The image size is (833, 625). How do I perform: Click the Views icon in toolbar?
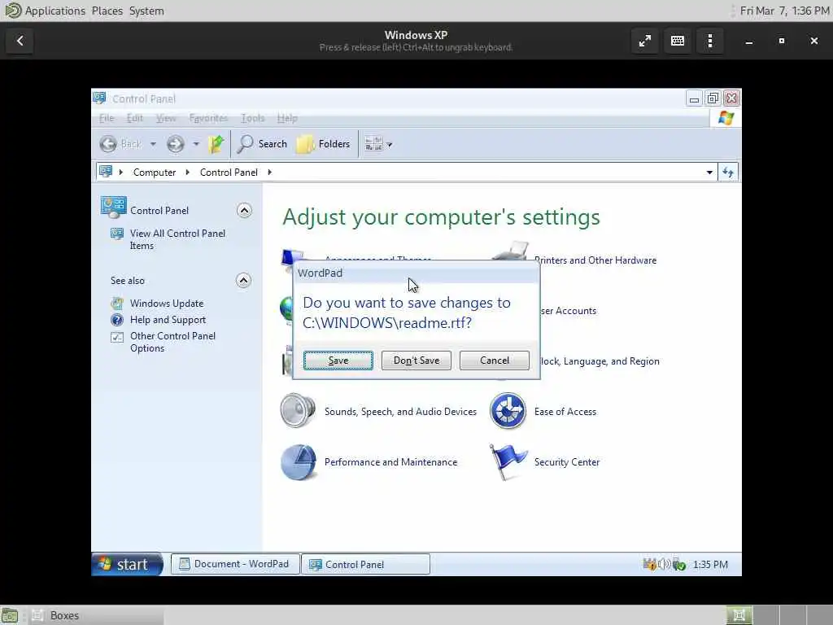pos(373,143)
